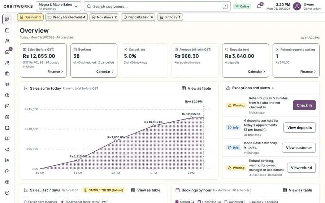Click the 'as of 2:20 PM' timestamp text
Viewport: 325px width, 203px height.
point(310,38)
